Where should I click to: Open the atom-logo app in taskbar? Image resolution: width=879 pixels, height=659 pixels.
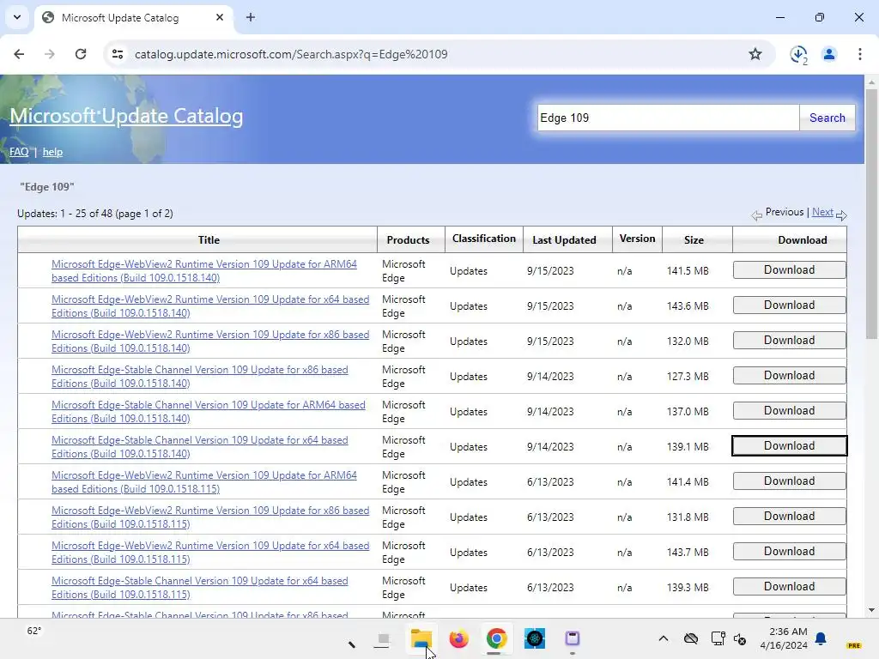click(x=534, y=638)
